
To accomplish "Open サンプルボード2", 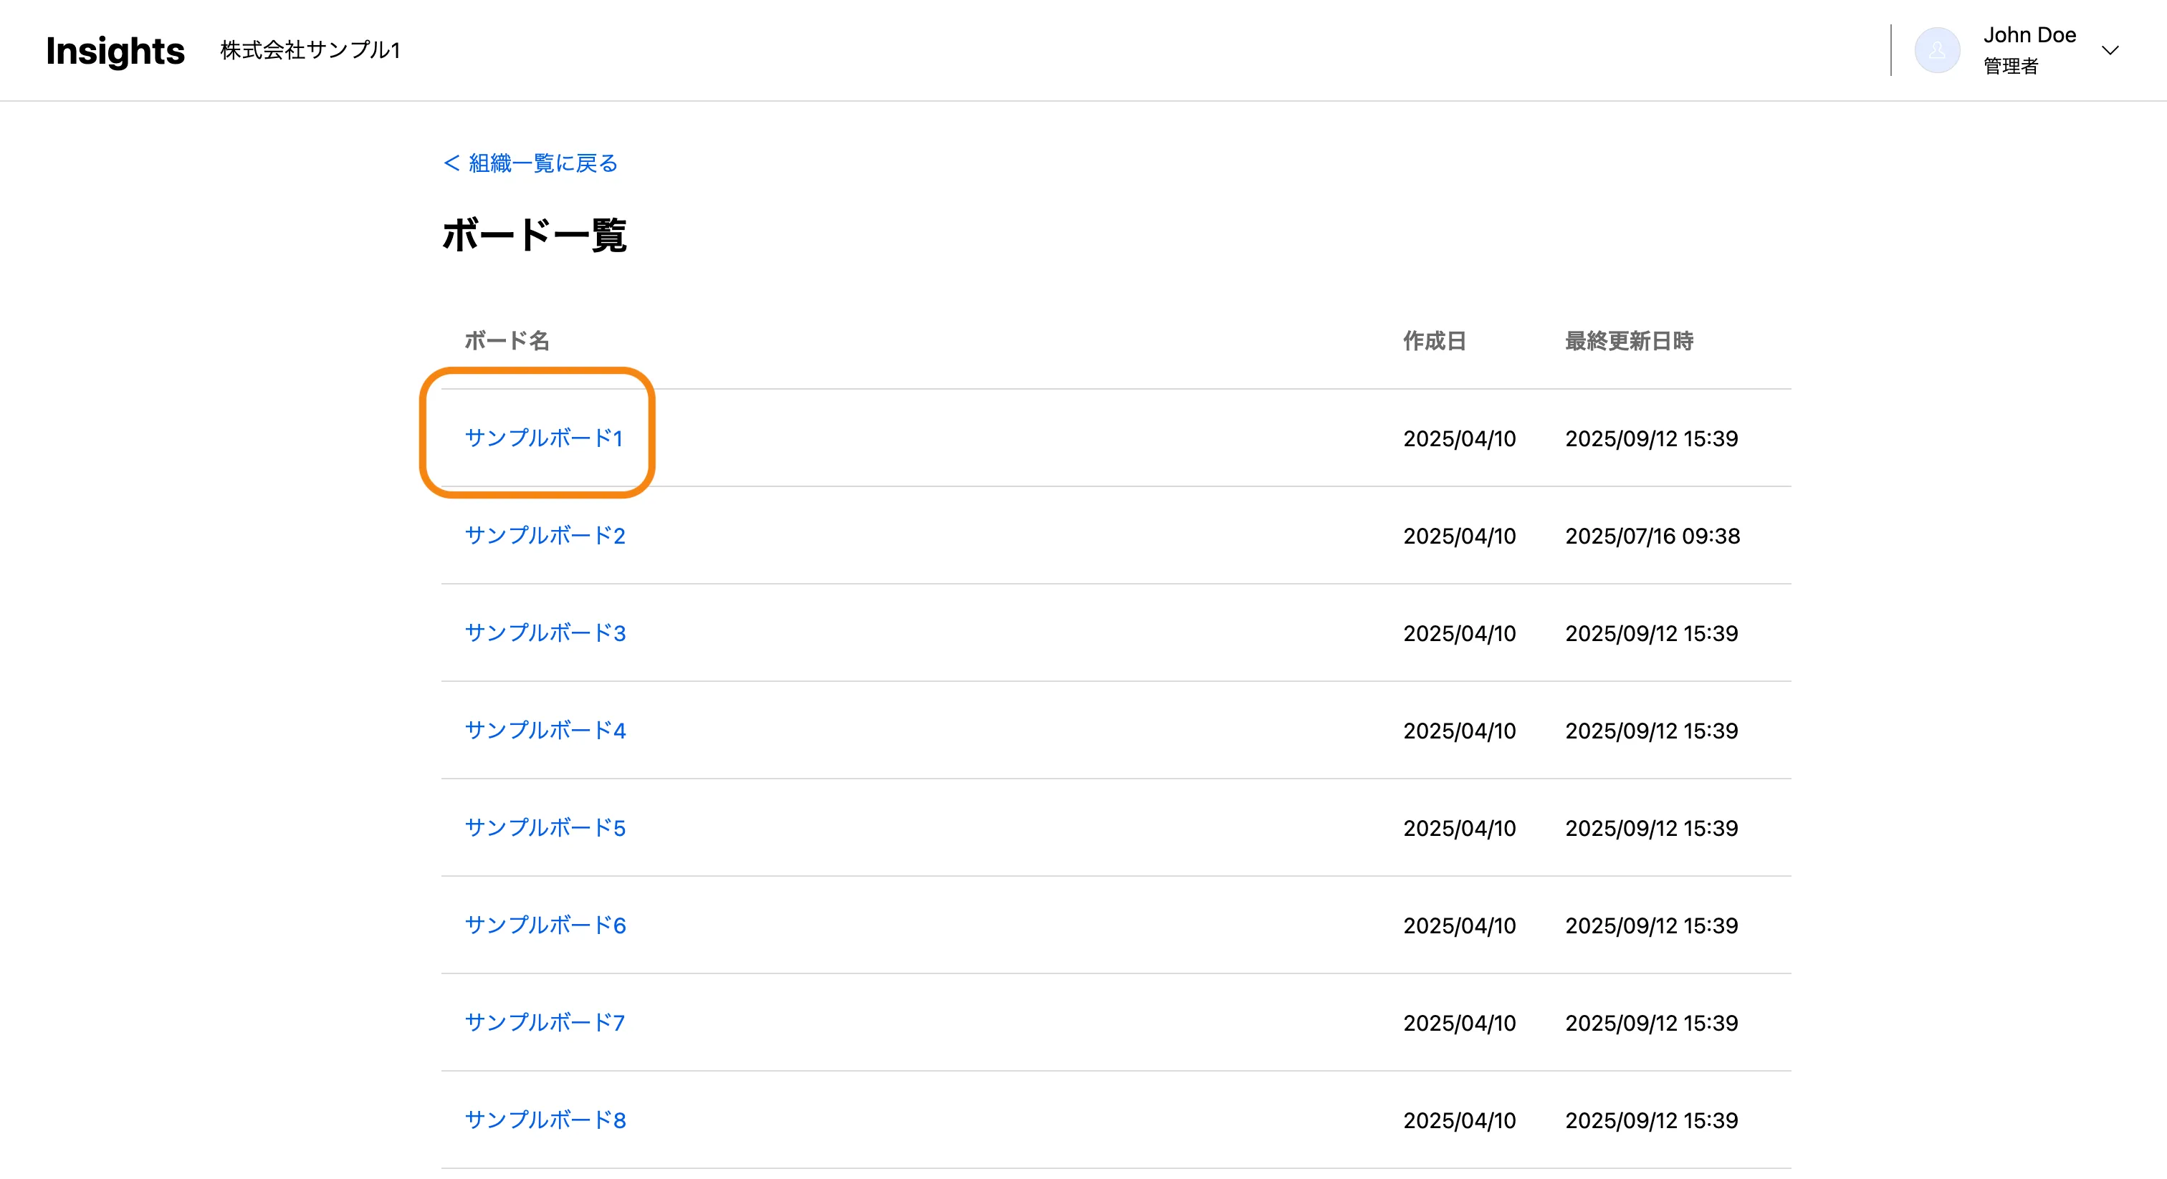I will click(545, 536).
